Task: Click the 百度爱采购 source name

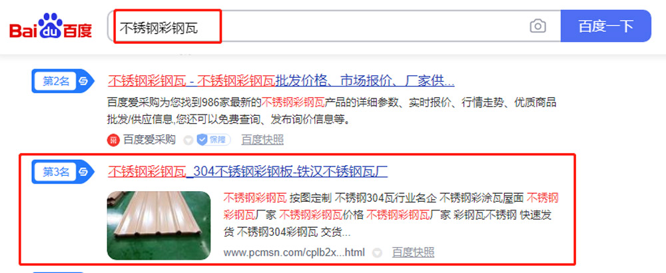Action: [149, 140]
